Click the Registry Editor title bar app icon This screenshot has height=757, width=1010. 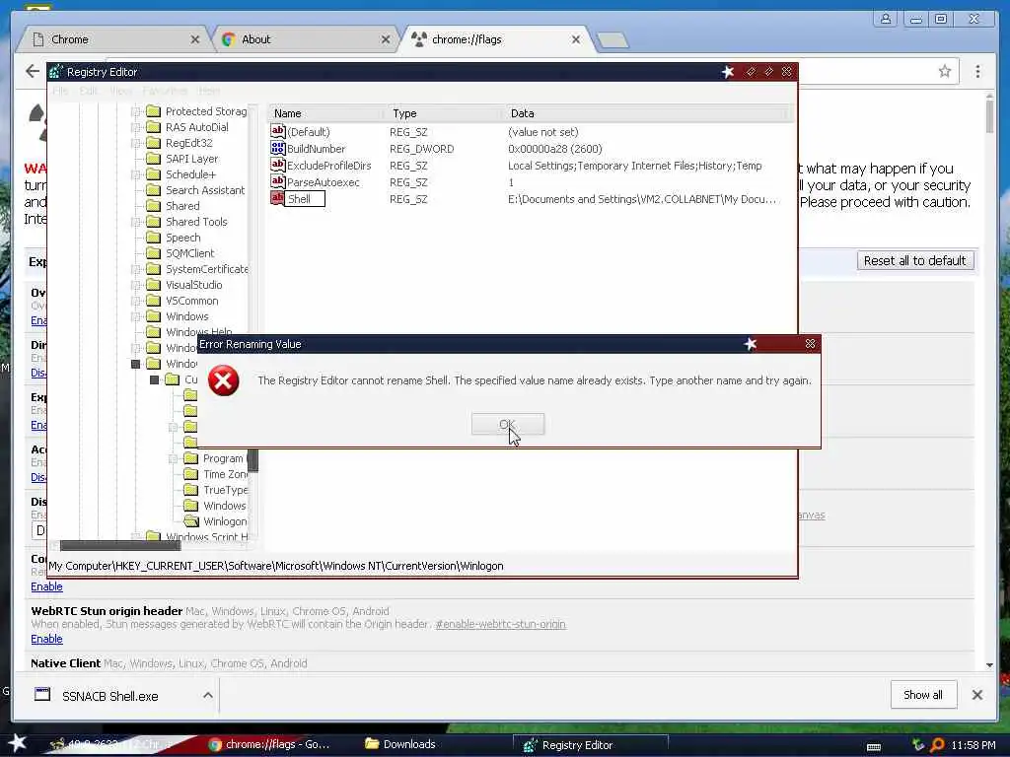(56, 71)
